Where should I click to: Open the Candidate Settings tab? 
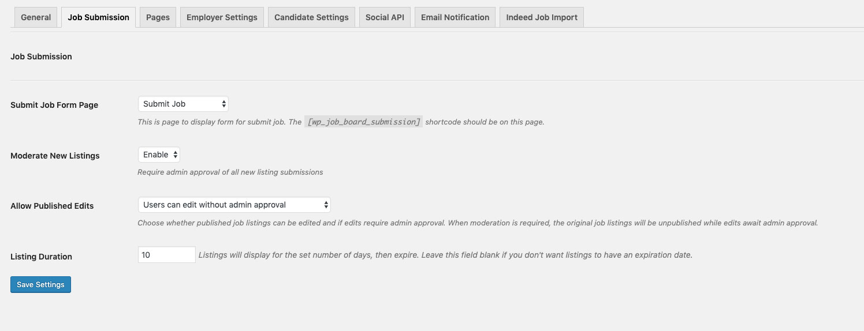pos(311,17)
